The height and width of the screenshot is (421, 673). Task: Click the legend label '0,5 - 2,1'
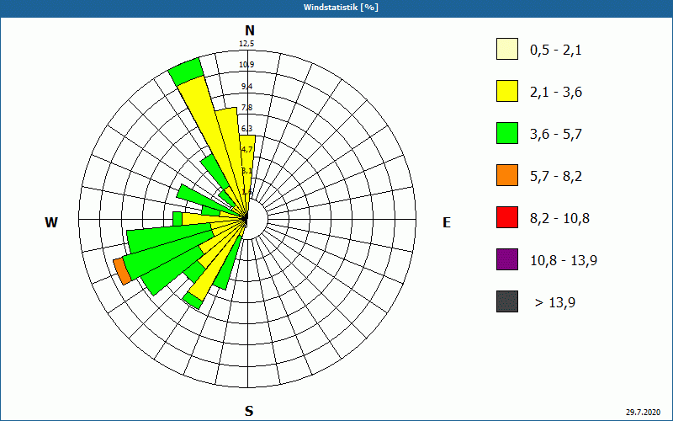[x=556, y=51]
